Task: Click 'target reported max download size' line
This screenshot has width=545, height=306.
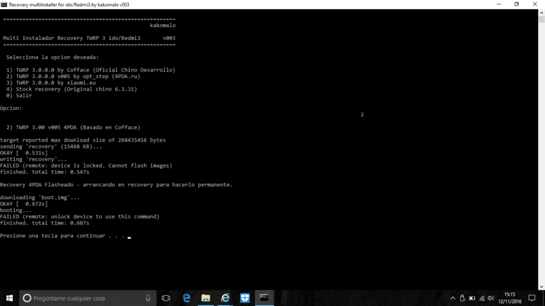Action: point(83,140)
